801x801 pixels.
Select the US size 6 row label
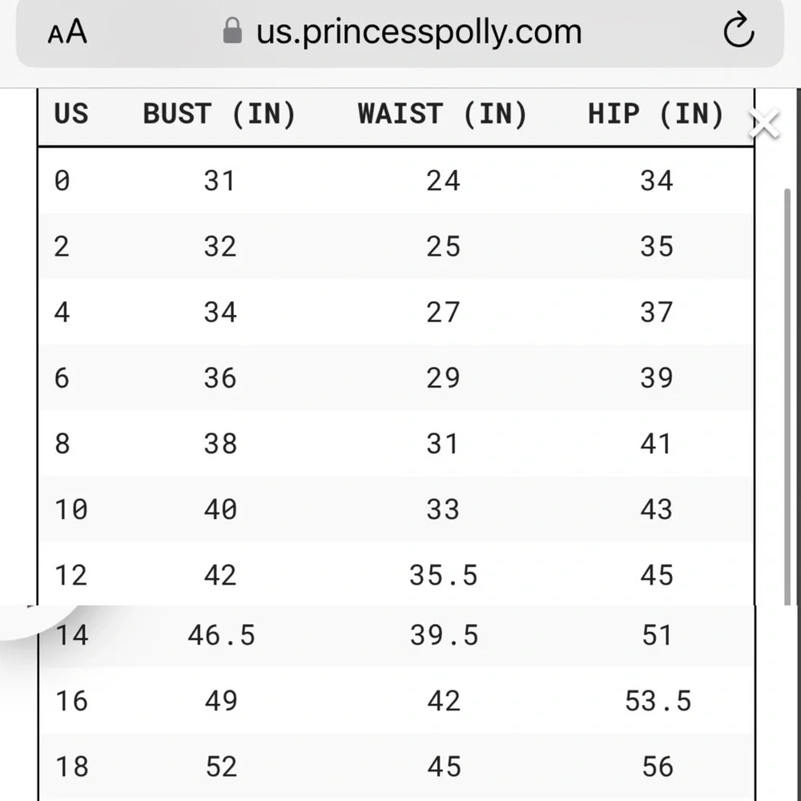[62, 379]
